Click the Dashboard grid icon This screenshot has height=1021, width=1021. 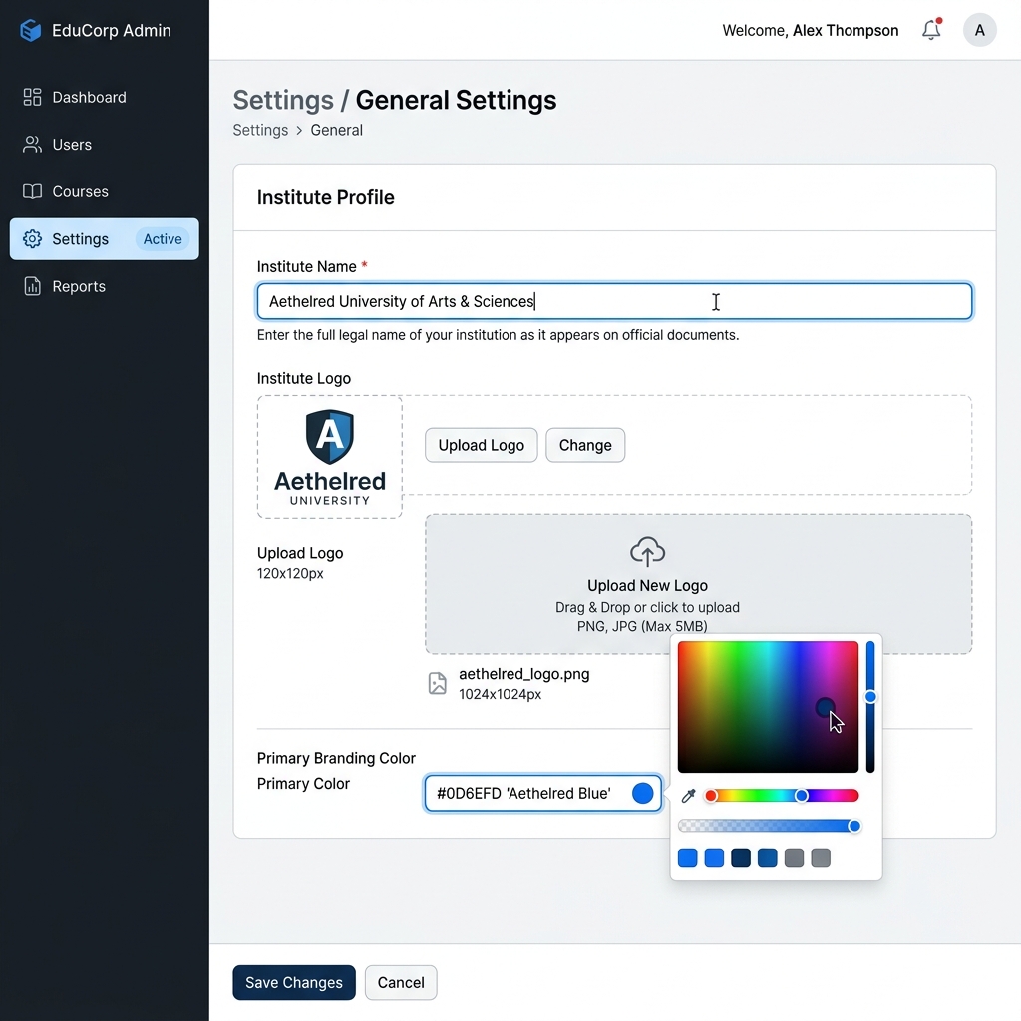point(32,97)
